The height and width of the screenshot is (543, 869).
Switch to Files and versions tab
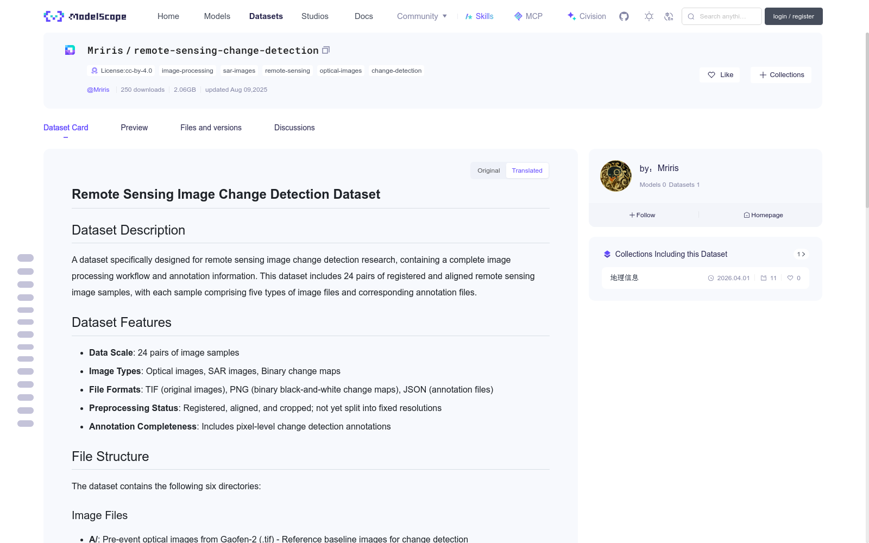[x=211, y=128]
